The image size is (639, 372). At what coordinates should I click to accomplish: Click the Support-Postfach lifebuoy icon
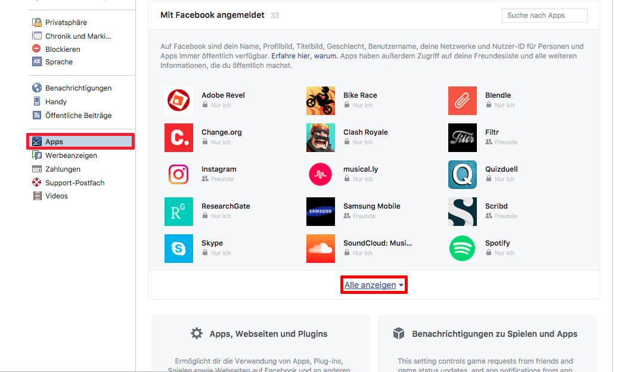pos(37,182)
